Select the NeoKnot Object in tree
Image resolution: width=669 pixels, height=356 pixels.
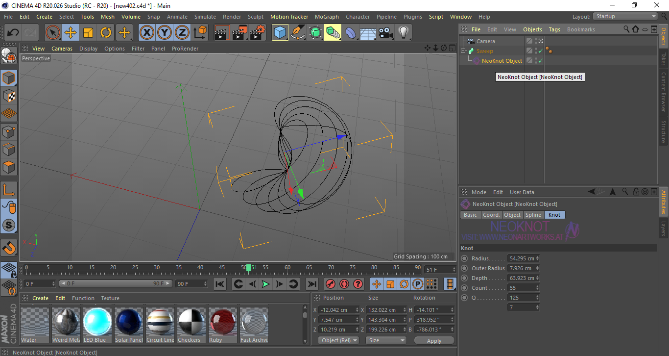(502, 61)
